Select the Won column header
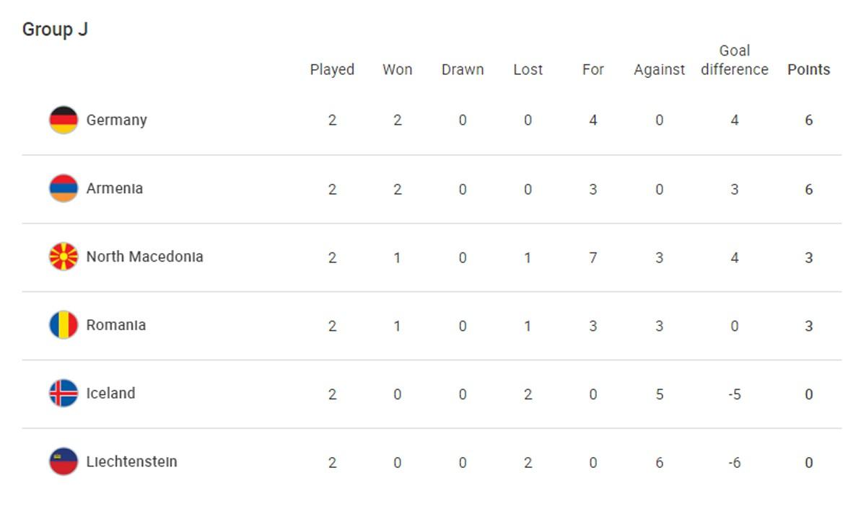The height and width of the screenshot is (514, 866). [398, 70]
